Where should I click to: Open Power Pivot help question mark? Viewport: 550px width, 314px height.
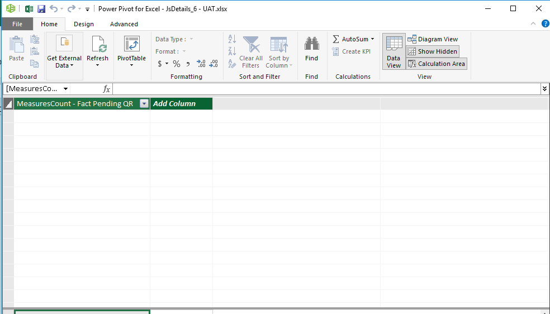click(545, 24)
